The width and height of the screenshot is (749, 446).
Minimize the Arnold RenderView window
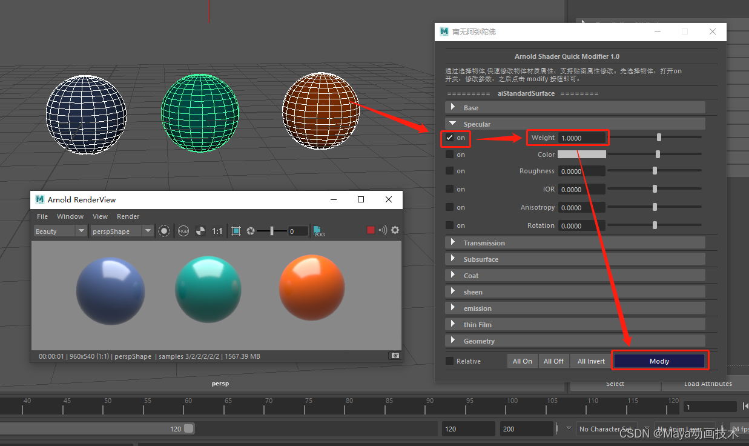click(x=333, y=199)
